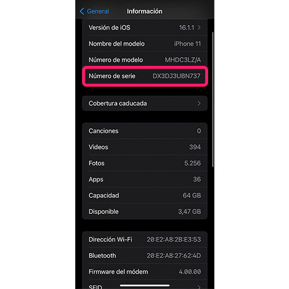
Task: Tap the Nombre del modelo row
Action: click(x=144, y=44)
